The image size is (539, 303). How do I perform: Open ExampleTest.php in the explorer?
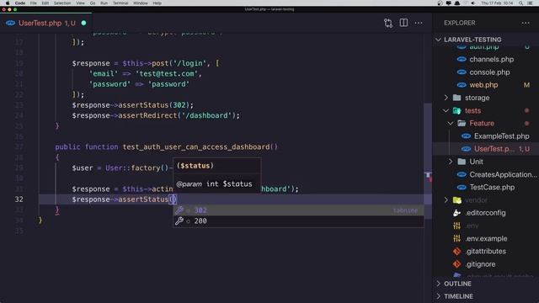(501, 136)
